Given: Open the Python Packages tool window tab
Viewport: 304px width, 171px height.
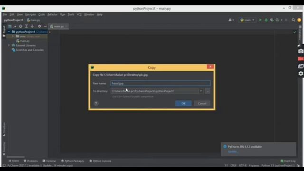Looking at the screenshot, I should (73, 161).
